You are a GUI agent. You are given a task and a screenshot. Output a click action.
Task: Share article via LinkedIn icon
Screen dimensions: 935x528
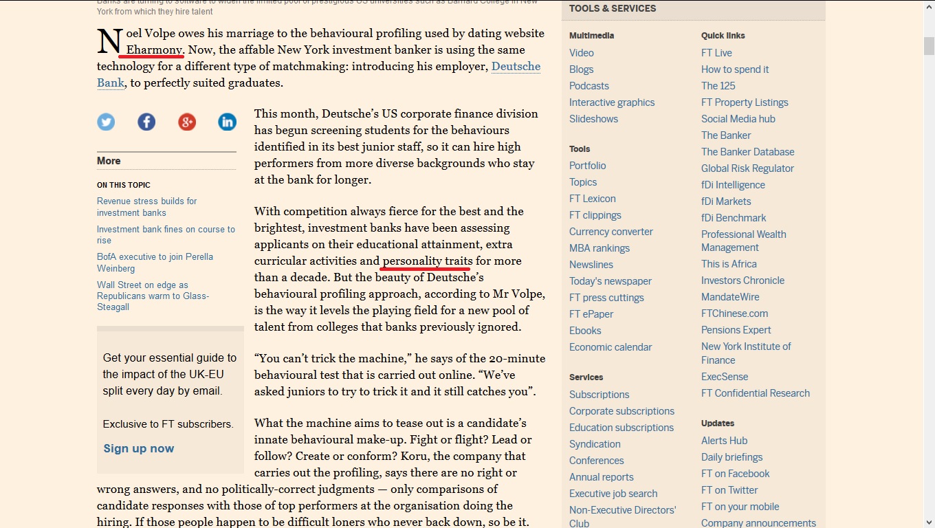point(227,122)
